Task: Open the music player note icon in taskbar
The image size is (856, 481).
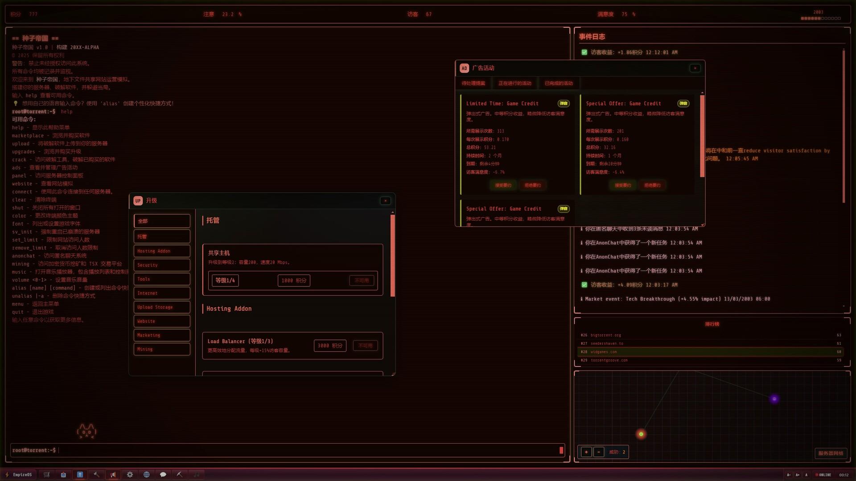Action: 196,474
